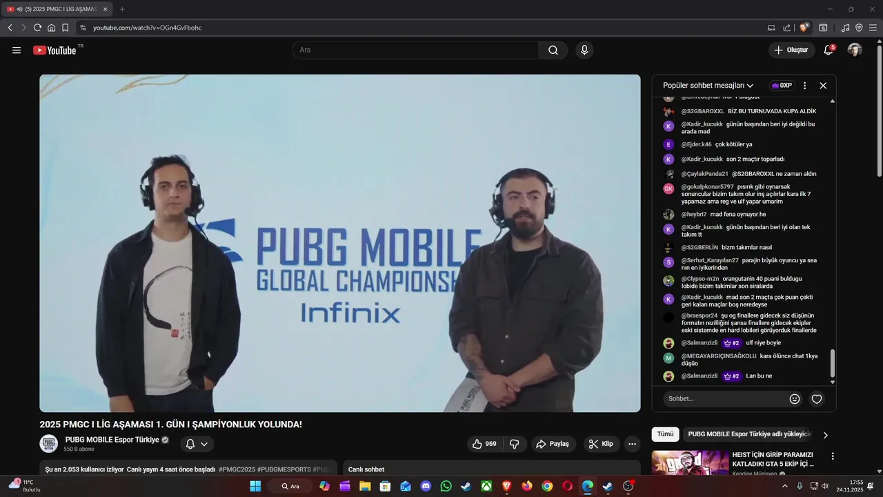Click the Brave Shields lion icon
The image size is (883, 497).
804,28
